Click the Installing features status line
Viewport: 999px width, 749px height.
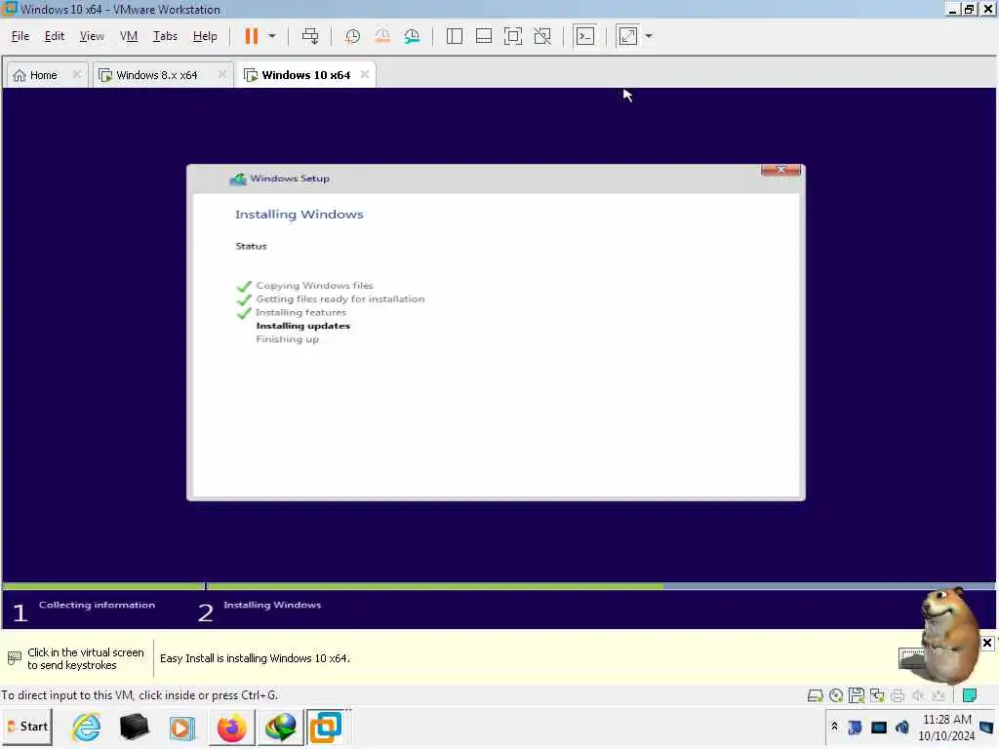coord(300,312)
